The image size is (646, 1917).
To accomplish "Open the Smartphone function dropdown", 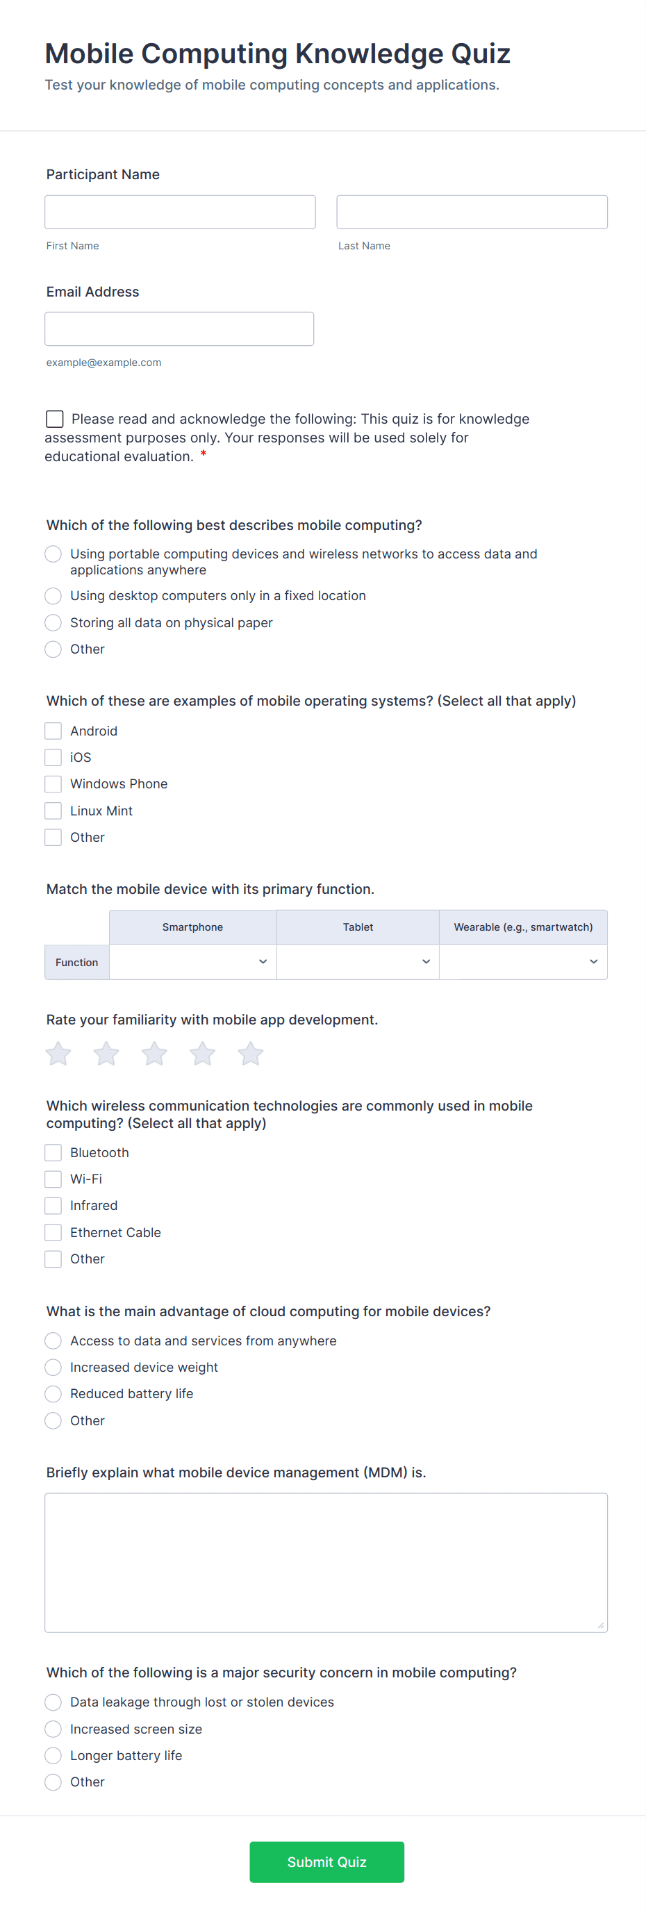I will pos(193,961).
